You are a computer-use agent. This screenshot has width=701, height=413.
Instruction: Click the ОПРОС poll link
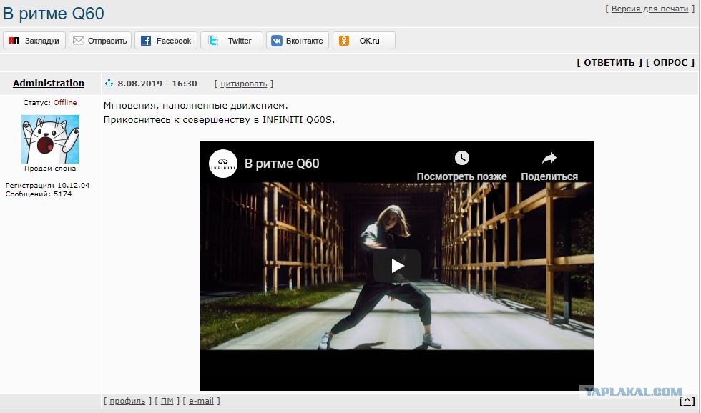coord(670,62)
